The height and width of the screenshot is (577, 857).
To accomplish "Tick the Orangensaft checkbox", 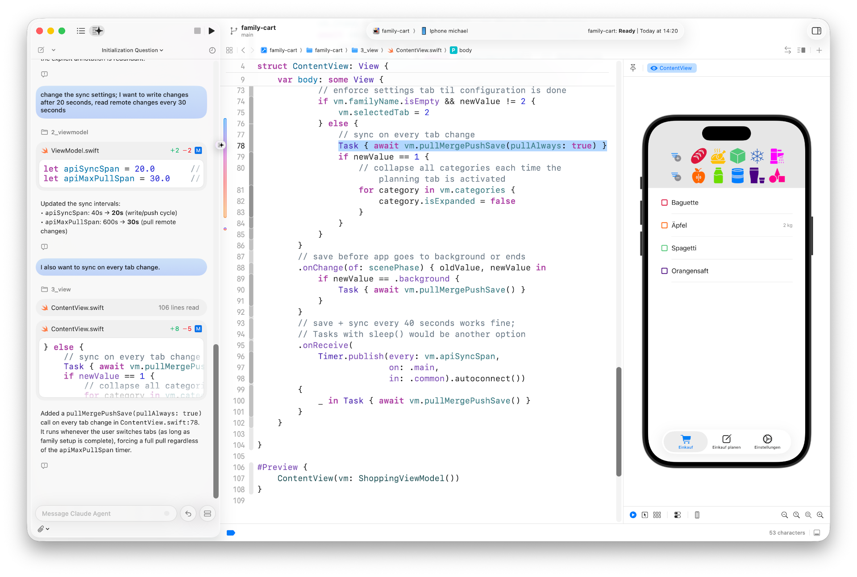I will pos(664,271).
